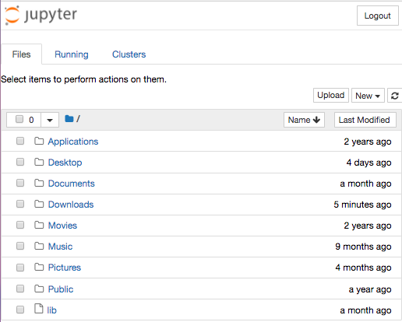
Task: Open the Clusters tab
Action: (x=129, y=54)
